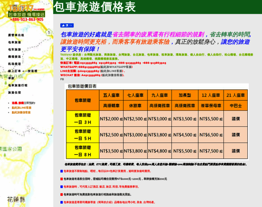Select the 21 人座車 column header
Screen dimensions: 262x207
tap(235, 95)
